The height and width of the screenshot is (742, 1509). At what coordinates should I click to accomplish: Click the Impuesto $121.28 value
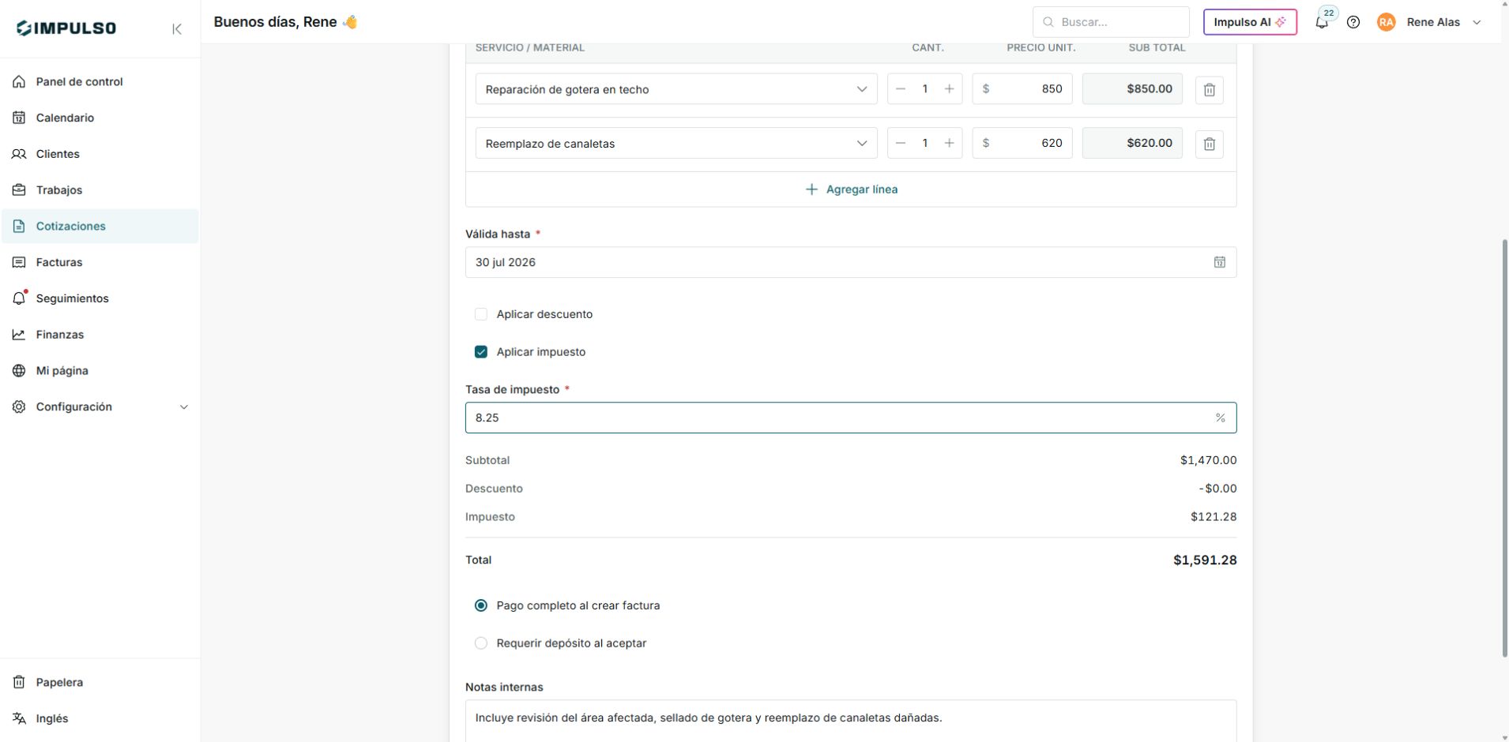click(x=1214, y=517)
